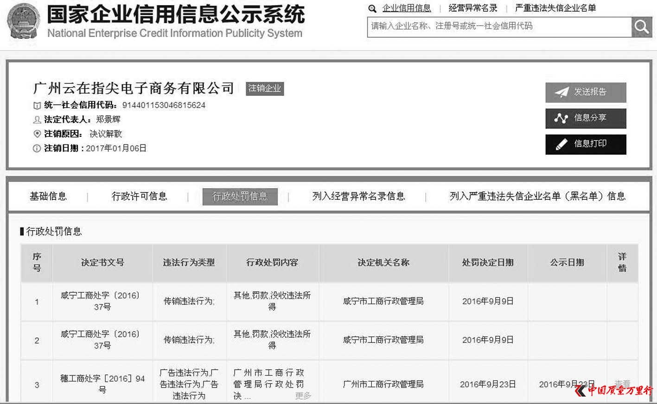Open the 基础信息 tab
This screenshot has width=657, height=404.
[x=48, y=196]
